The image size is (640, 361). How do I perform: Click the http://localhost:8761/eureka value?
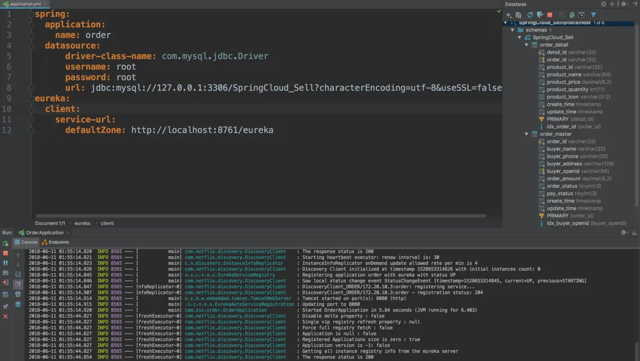[202, 130]
